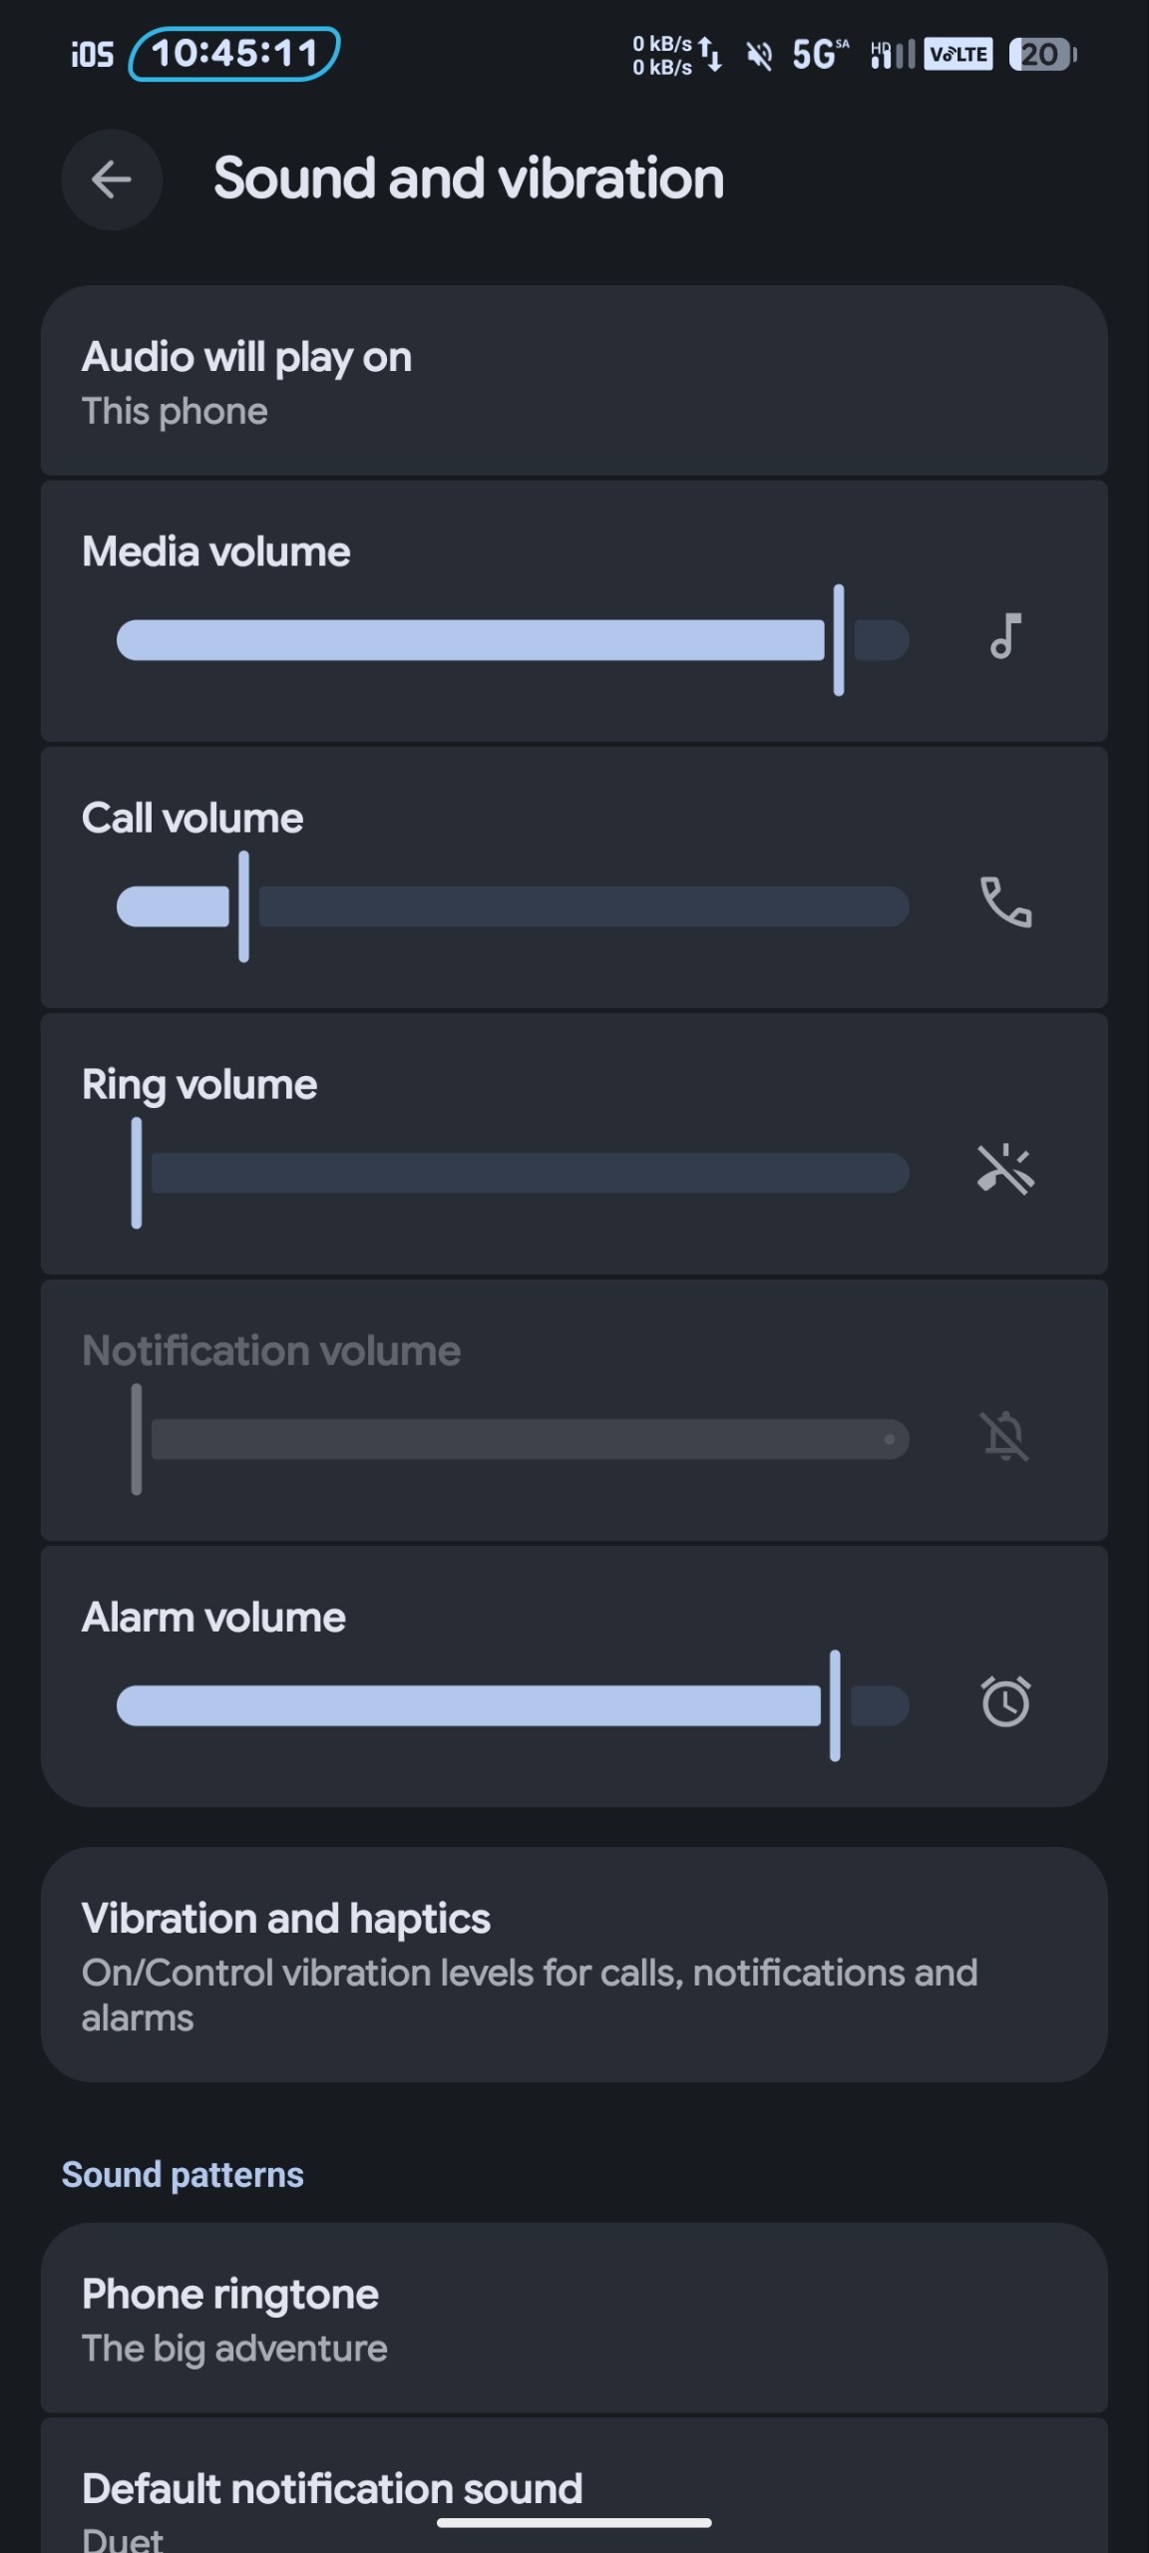Click middle of Alarm volume slider
The width and height of the screenshot is (1149, 2553).
[x=513, y=1705]
